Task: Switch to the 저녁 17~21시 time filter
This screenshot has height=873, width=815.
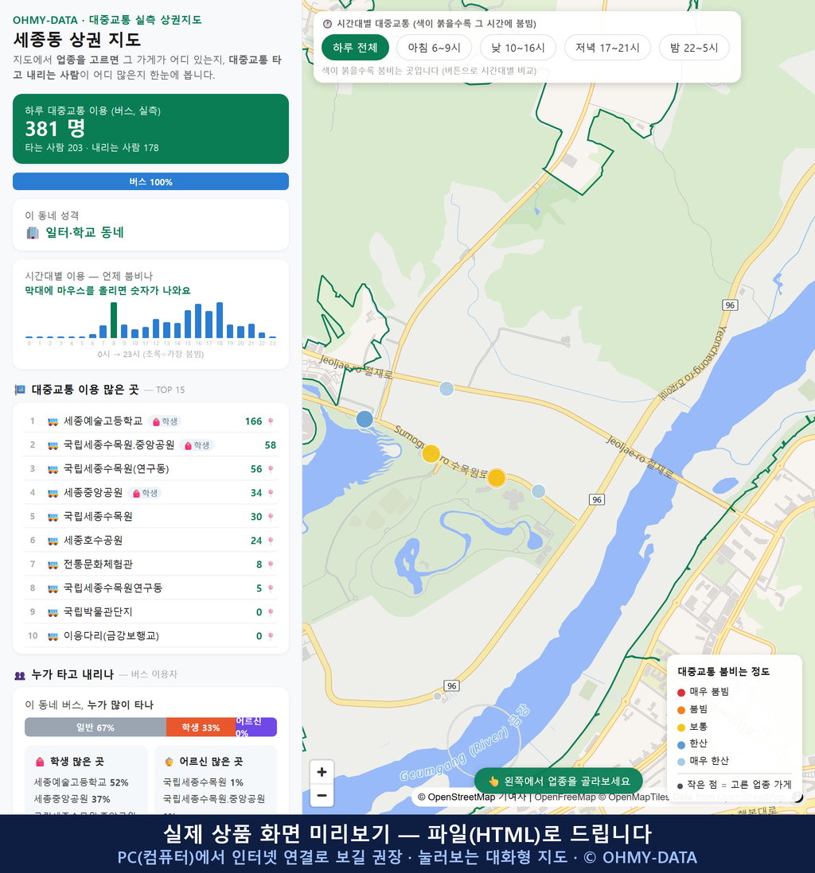Action: (607, 48)
